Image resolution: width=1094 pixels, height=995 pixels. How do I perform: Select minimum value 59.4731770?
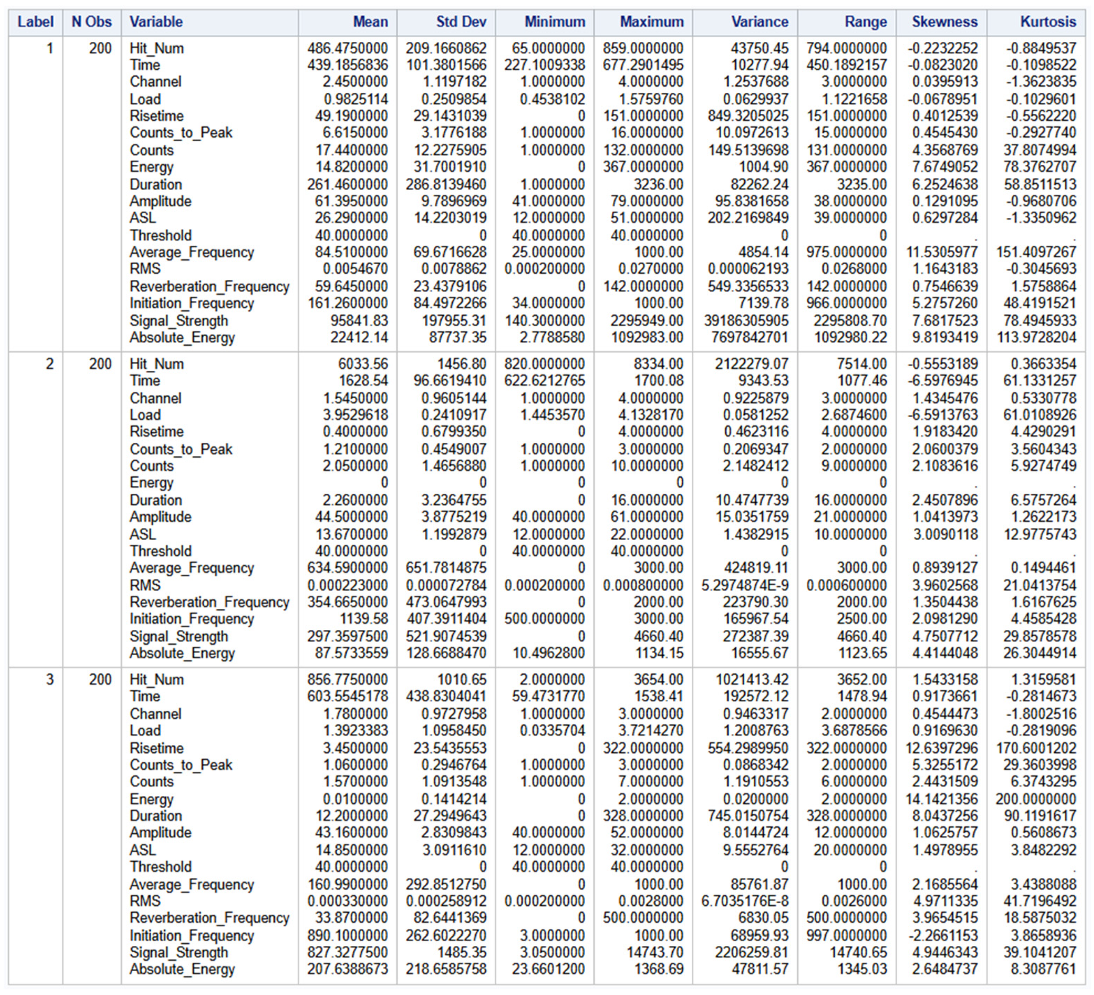click(x=549, y=697)
